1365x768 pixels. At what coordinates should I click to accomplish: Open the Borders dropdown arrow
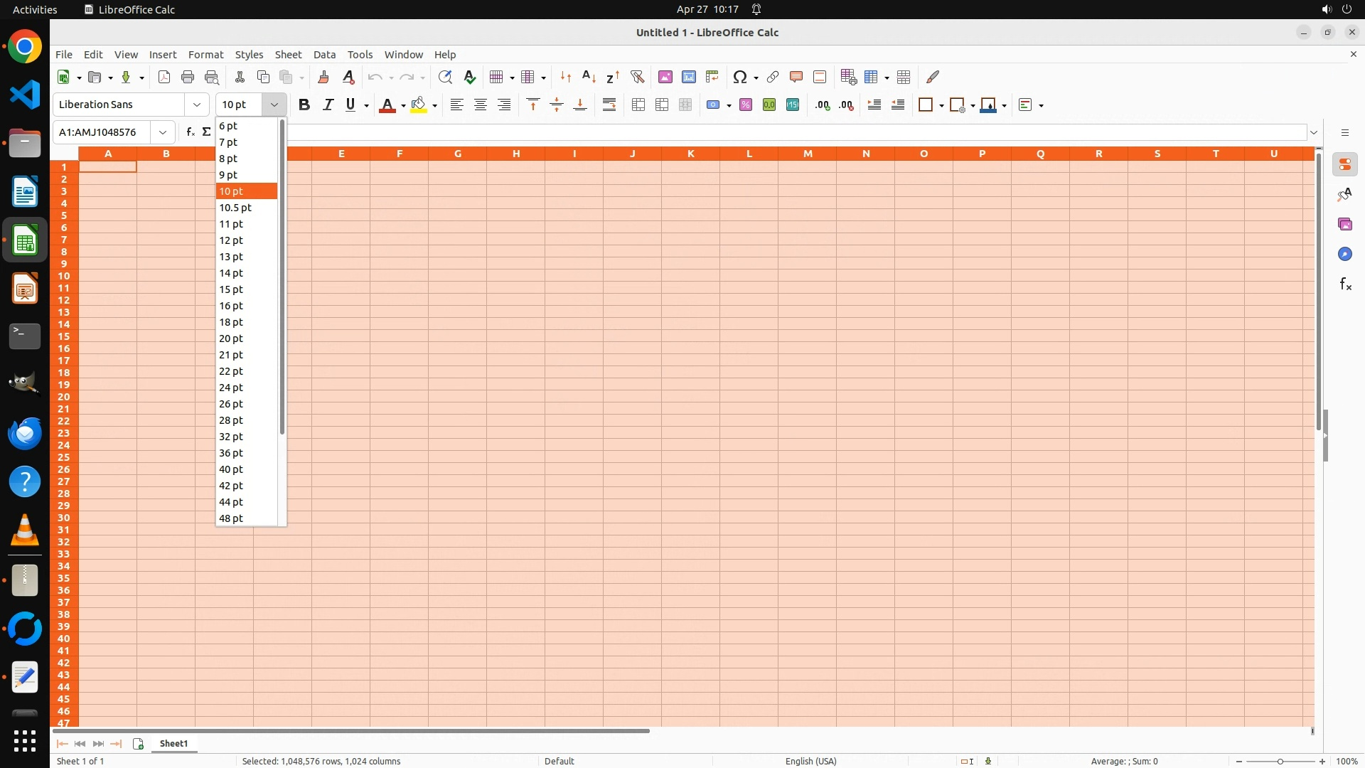point(941,106)
